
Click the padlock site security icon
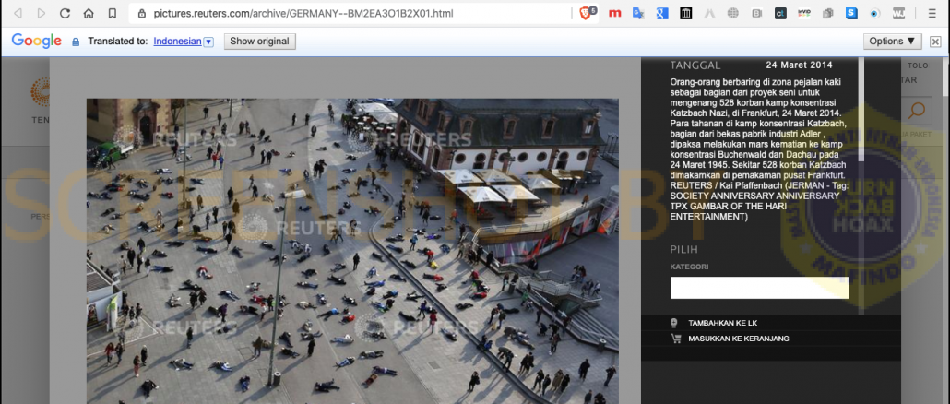coord(142,13)
